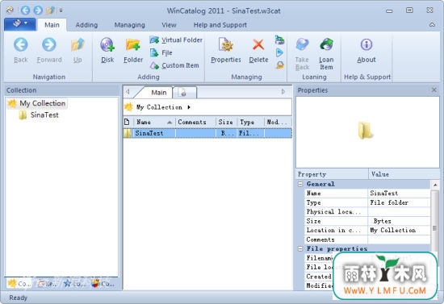Screen dimensions: 444x304
Task: Click quick access back arrow in title bar
Action: pyautogui.click(x=25, y=10)
